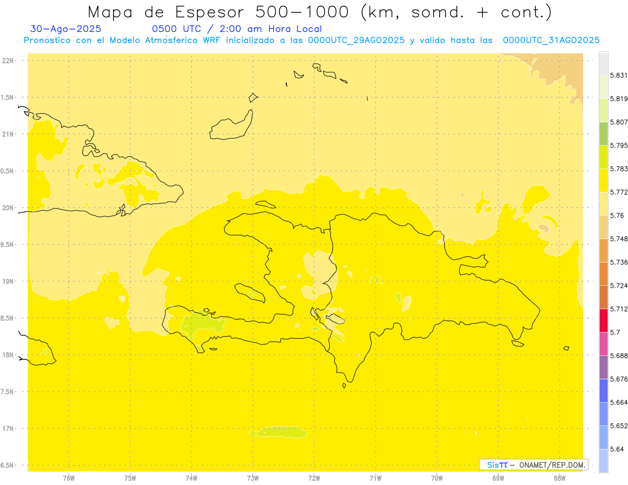The height and width of the screenshot is (485, 628).
Task: Click the '5.807' legend value
Action: 619,122
